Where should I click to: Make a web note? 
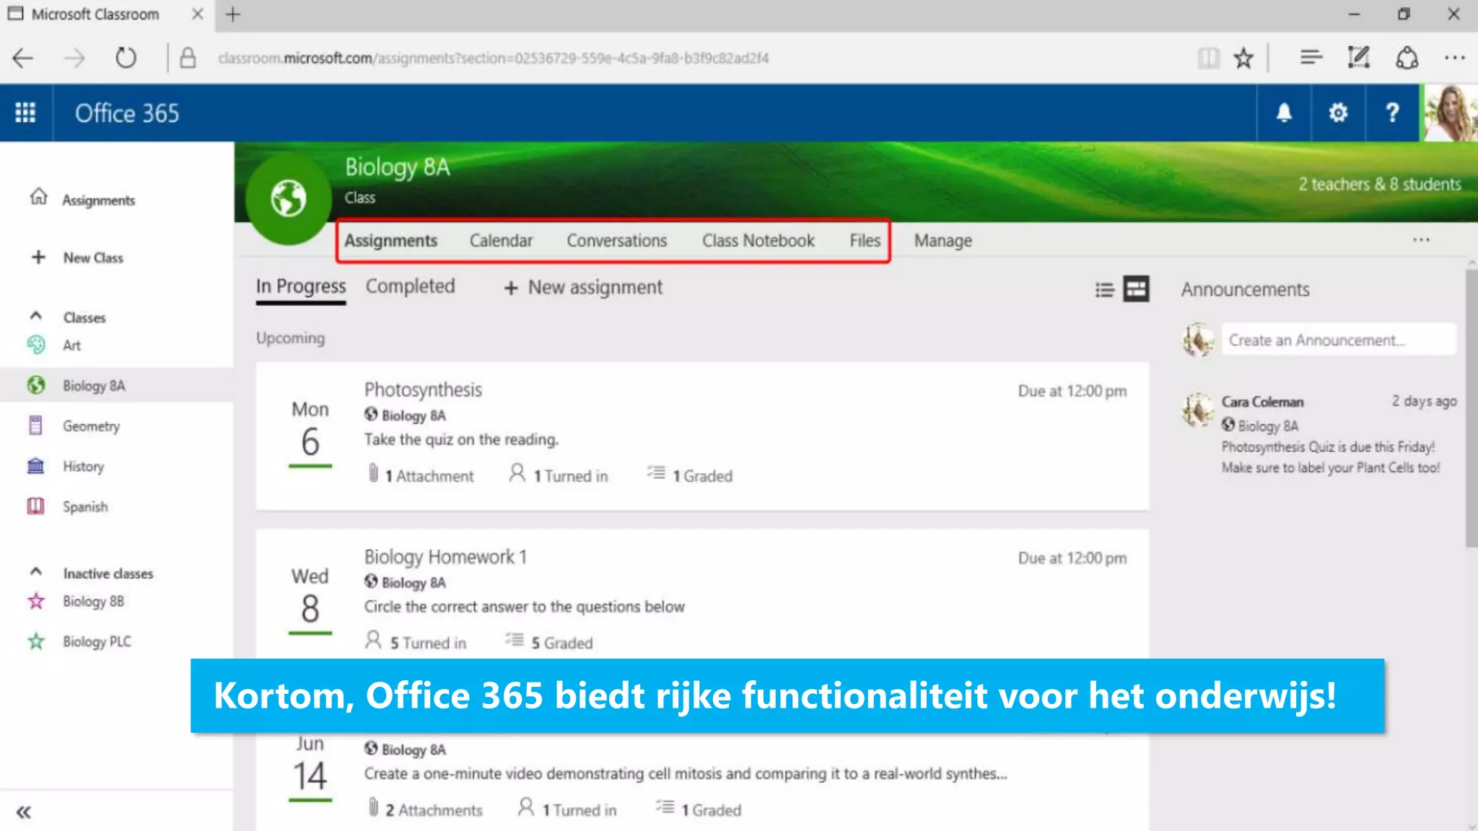tap(1359, 57)
